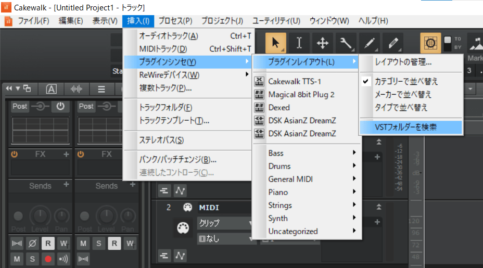Toggle first strip Post power button
Viewport: 483px width, 268px height.
60,106
